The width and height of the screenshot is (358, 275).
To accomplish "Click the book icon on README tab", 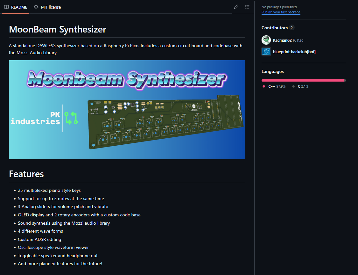I will (x=6, y=7).
